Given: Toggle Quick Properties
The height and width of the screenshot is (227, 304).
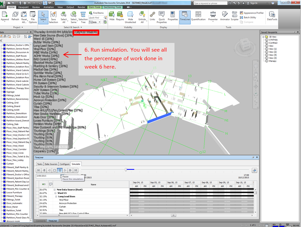Looking at the screenshot, I should pos(162,17).
